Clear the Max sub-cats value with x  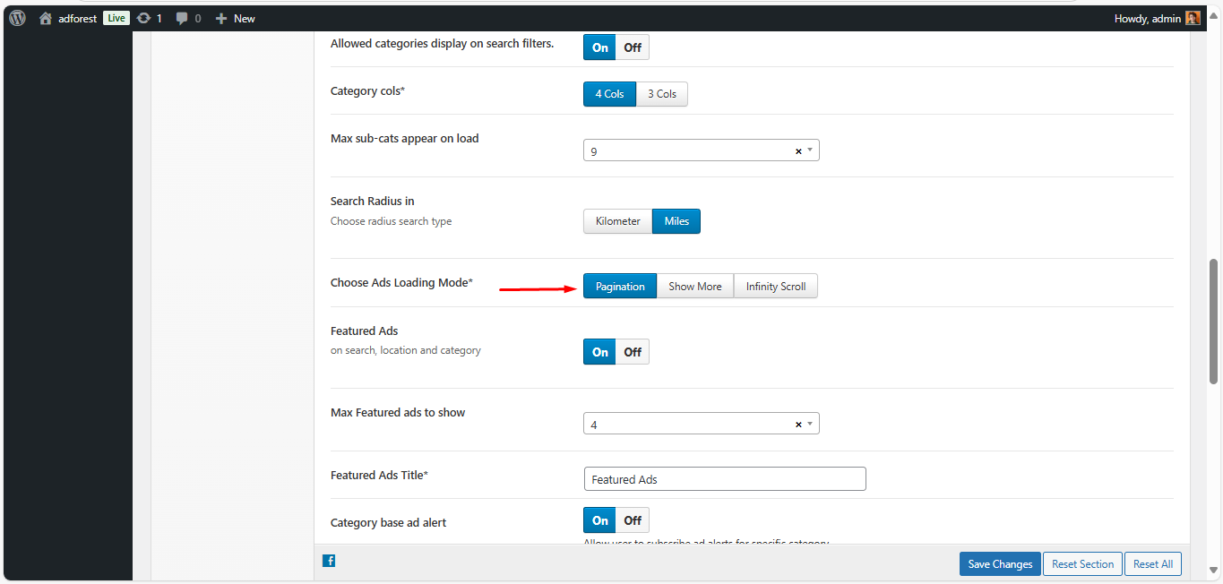click(x=797, y=151)
